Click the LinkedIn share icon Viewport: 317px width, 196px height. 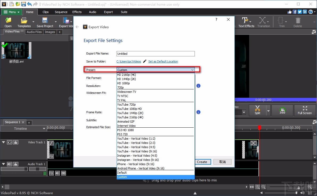coord(305,12)
